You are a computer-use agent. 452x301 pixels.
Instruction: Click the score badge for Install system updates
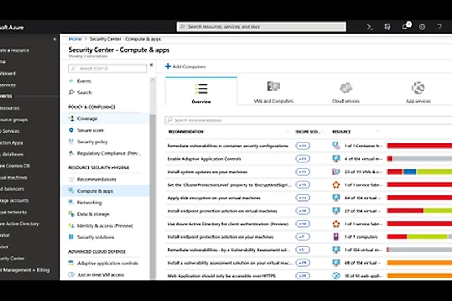tap(303, 172)
